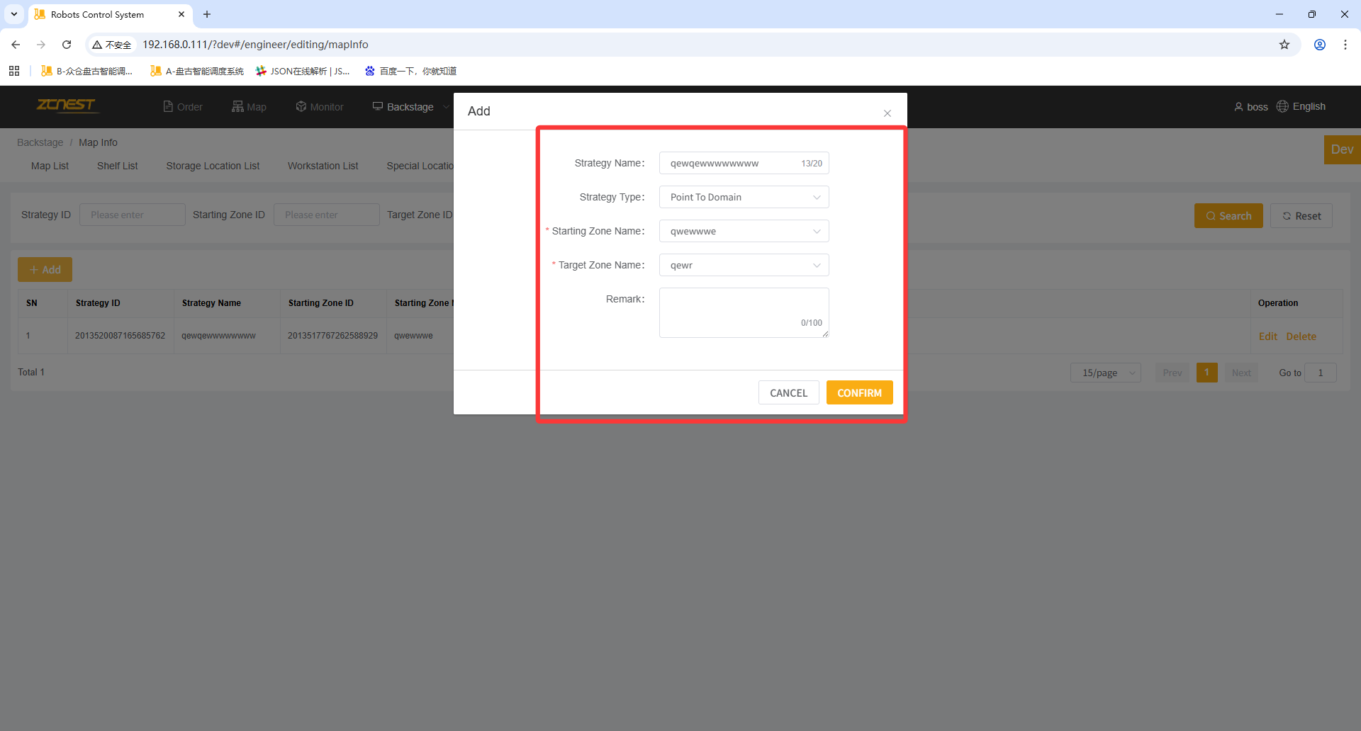Viewport: 1361px width, 731px height.
Task: Click the ZCNEST logo
Action: pos(66,106)
